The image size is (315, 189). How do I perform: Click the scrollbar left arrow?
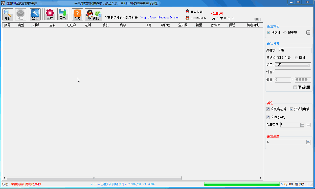tap(4, 178)
